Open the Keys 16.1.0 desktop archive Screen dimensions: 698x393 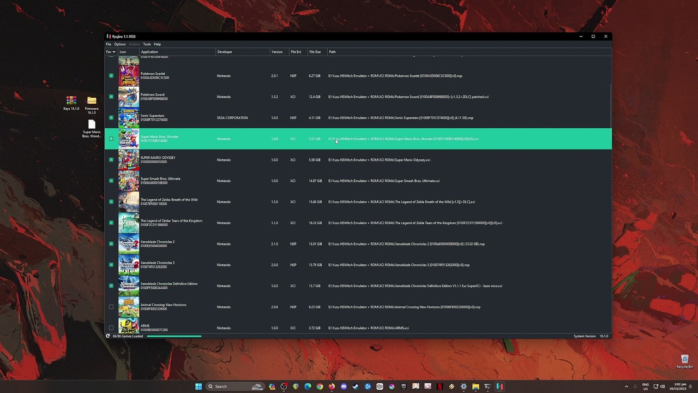[x=71, y=103]
